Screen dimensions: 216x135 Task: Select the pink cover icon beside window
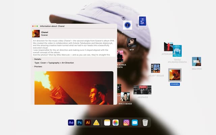[x=120, y=56]
